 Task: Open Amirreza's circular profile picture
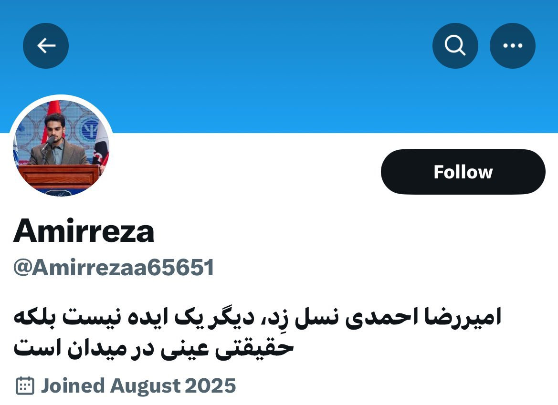point(61,147)
